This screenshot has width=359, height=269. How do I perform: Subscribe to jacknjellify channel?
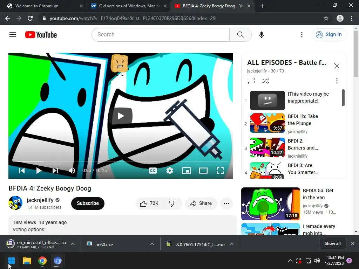point(88,204)
